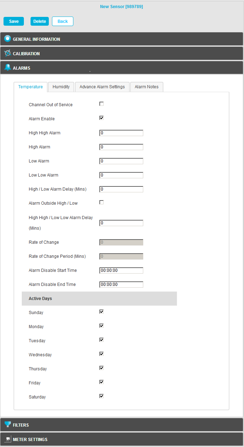
Task: Uncheck Monday active day
Action: (101, 326)
